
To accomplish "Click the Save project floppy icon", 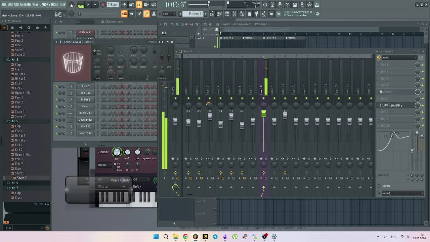I will (295, 5).
